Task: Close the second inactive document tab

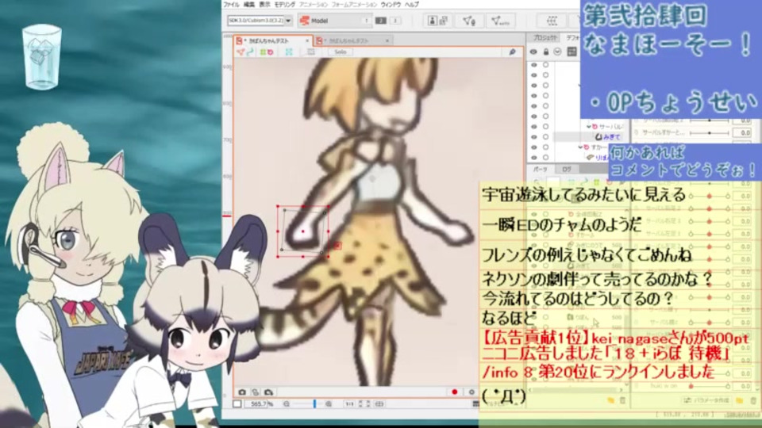Action: 387,40
